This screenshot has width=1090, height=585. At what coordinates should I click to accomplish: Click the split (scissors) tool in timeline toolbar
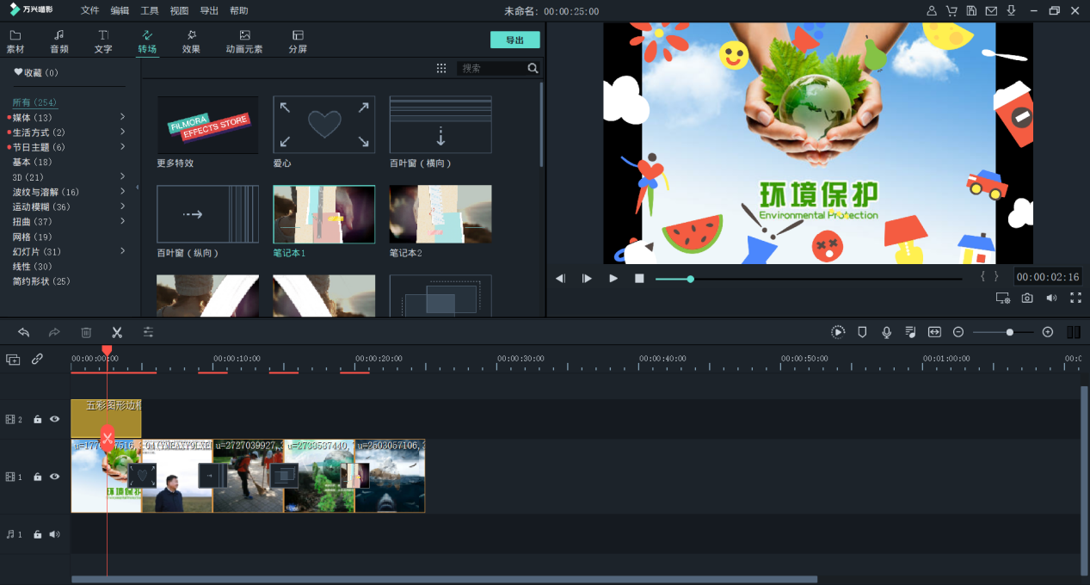117,332
